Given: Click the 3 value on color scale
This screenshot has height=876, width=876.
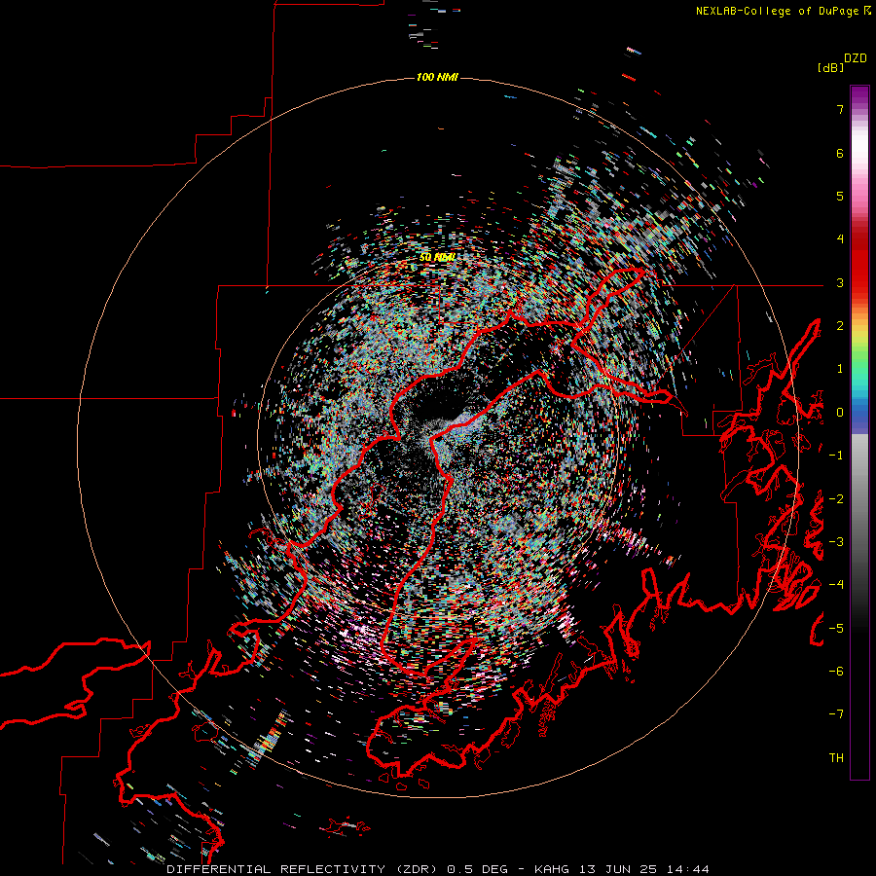Looking at the screenshot, I should [x=840, y=282].
